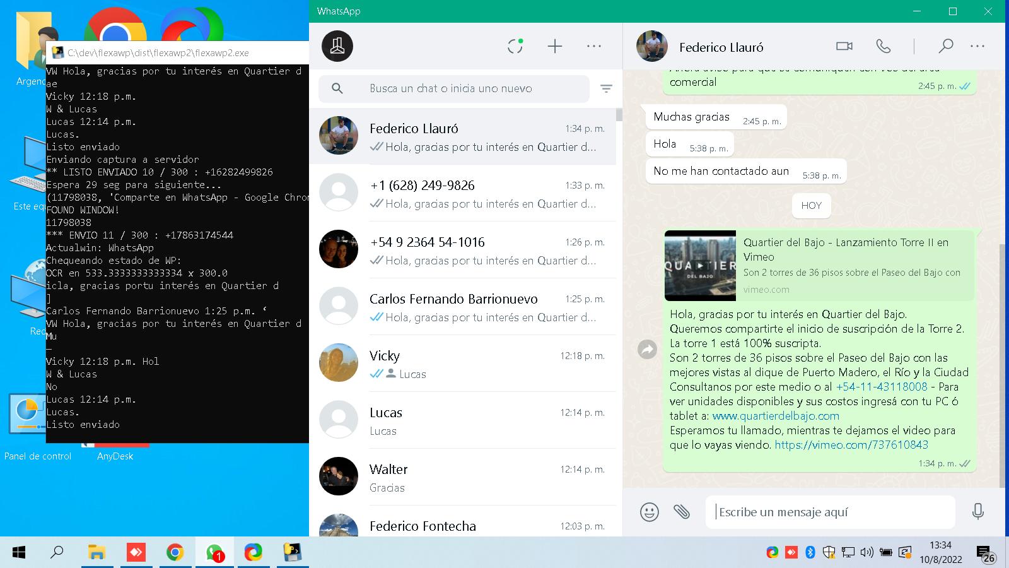Switch to flexawp2 Python console in taskbar
The width and height of the screenshot is (1009, 568).
292,553
